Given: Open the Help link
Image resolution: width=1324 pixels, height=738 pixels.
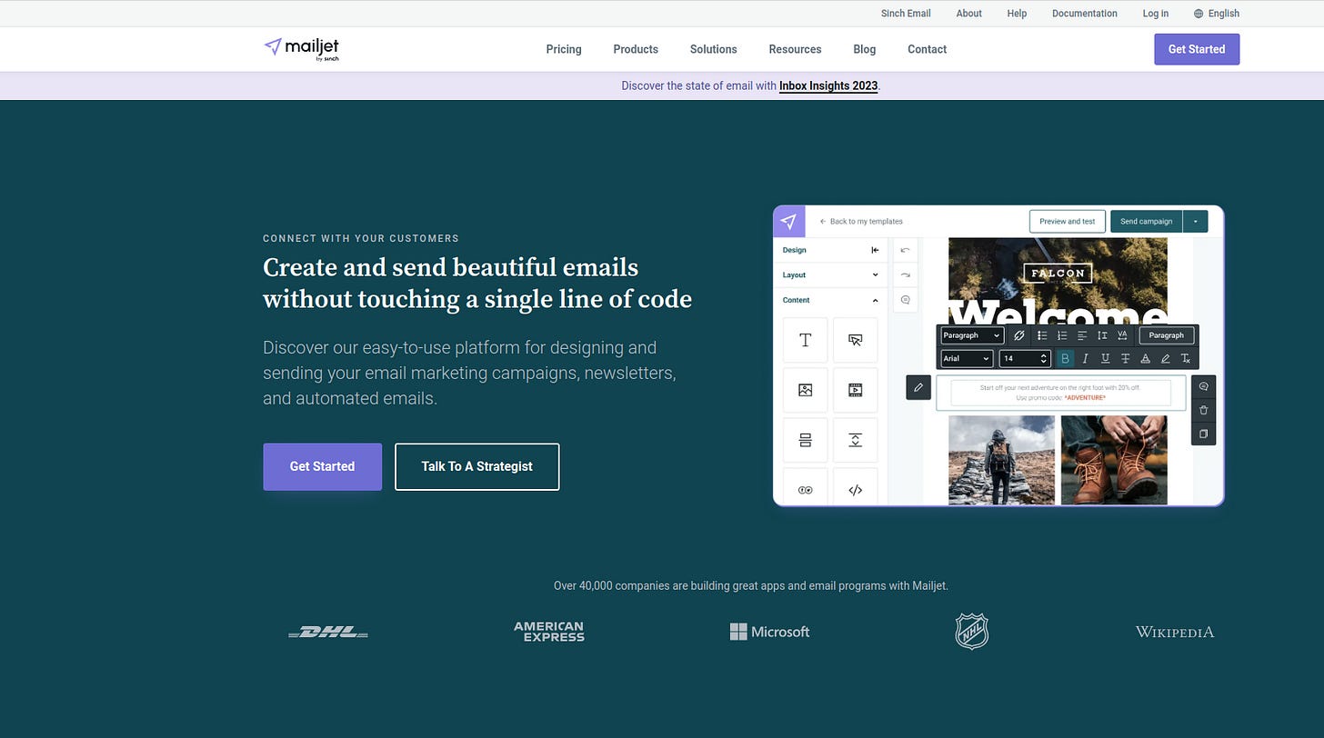Looking at the screenshot, I should [1017, 14].
